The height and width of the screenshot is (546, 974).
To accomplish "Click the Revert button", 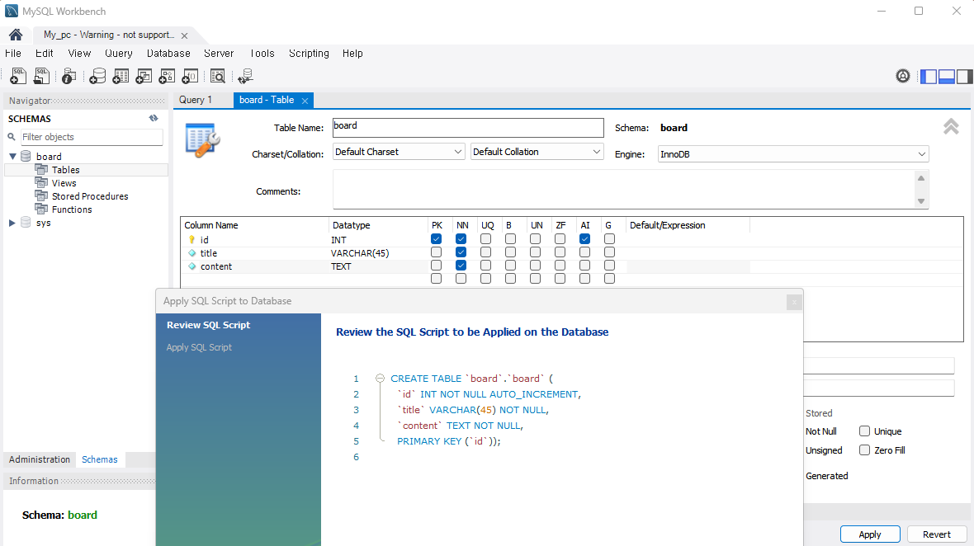I will (x=936, y=534).
